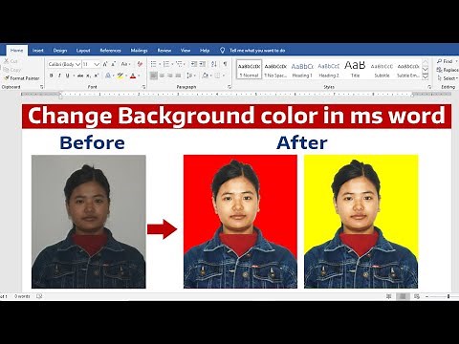Toggle Italic formatting
This screenshot has width=459, height=344.
coord(59,75)
